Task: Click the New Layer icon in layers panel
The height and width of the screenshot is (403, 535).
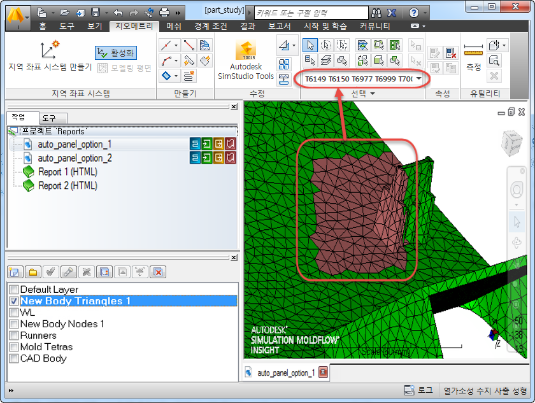Action: (x=15, y=272)
